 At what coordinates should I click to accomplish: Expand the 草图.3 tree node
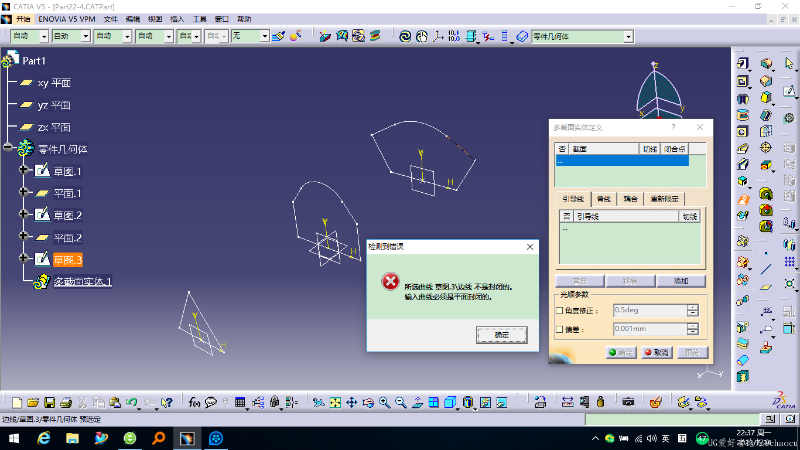[23, 258]
